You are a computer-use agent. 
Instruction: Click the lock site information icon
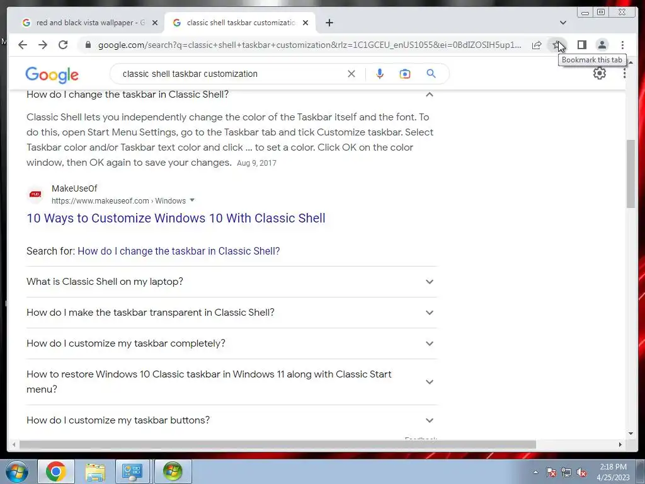(88, 45)
